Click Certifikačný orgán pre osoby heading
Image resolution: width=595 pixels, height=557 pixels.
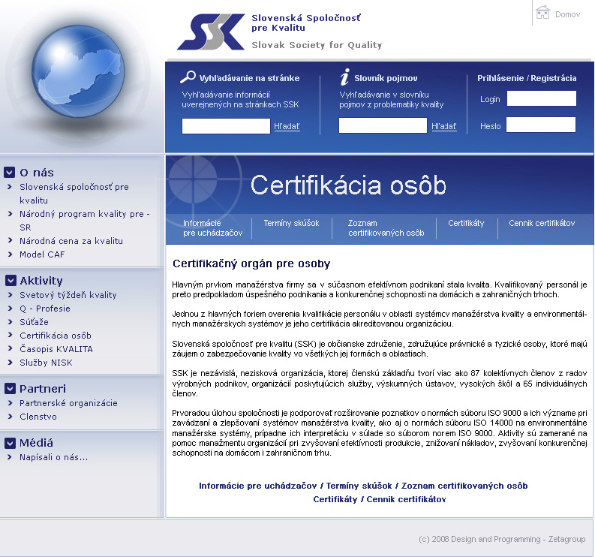(251, 263)
